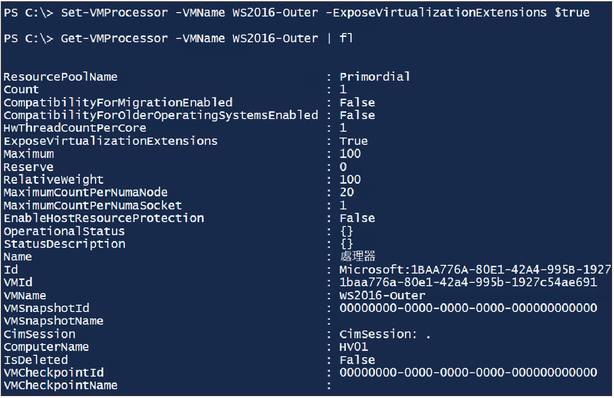Click the Microsoft:1BAA776A Id value

[x=475, y=270]
